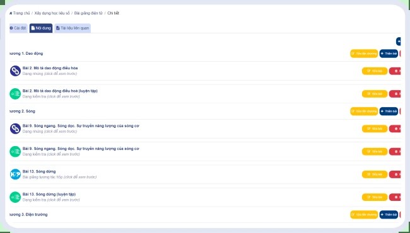Open Bài 9. Sóng ngang title in test-format row
The width and height of the screenshot is (410, 233).
click(81, 149)
